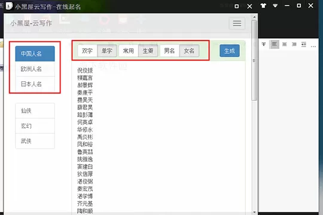Image resolution: width=323 pixels, height=215 pixels.
Task: Click the scrollbar down arrow
Action: [x=254, y=212]
